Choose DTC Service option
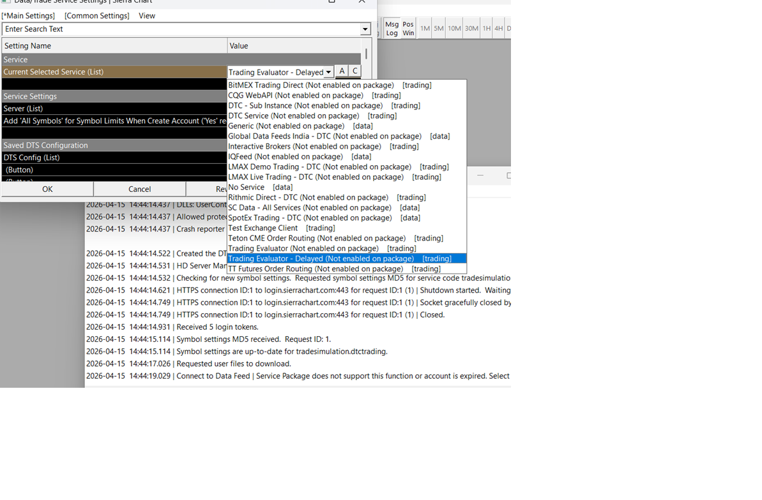 (346, 115)
